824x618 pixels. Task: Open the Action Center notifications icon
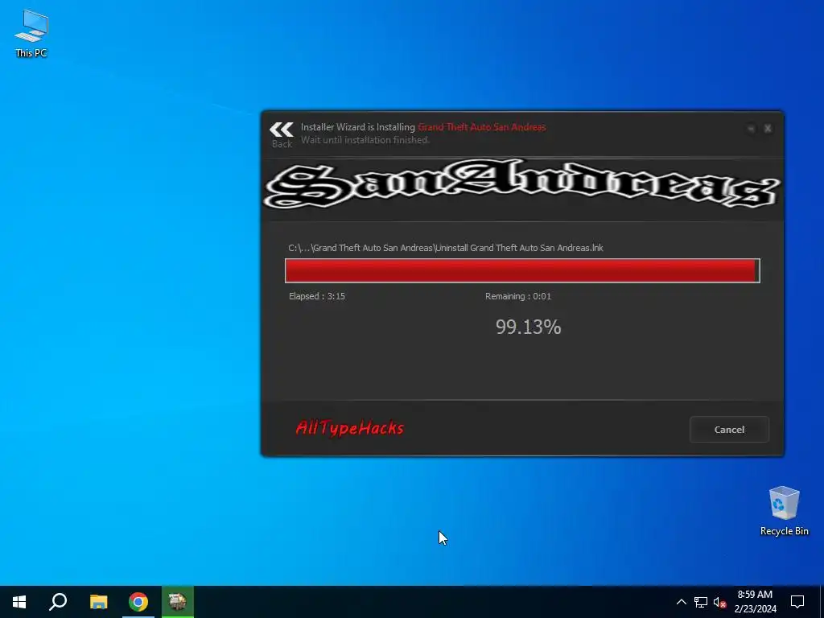tap(797, 602)
